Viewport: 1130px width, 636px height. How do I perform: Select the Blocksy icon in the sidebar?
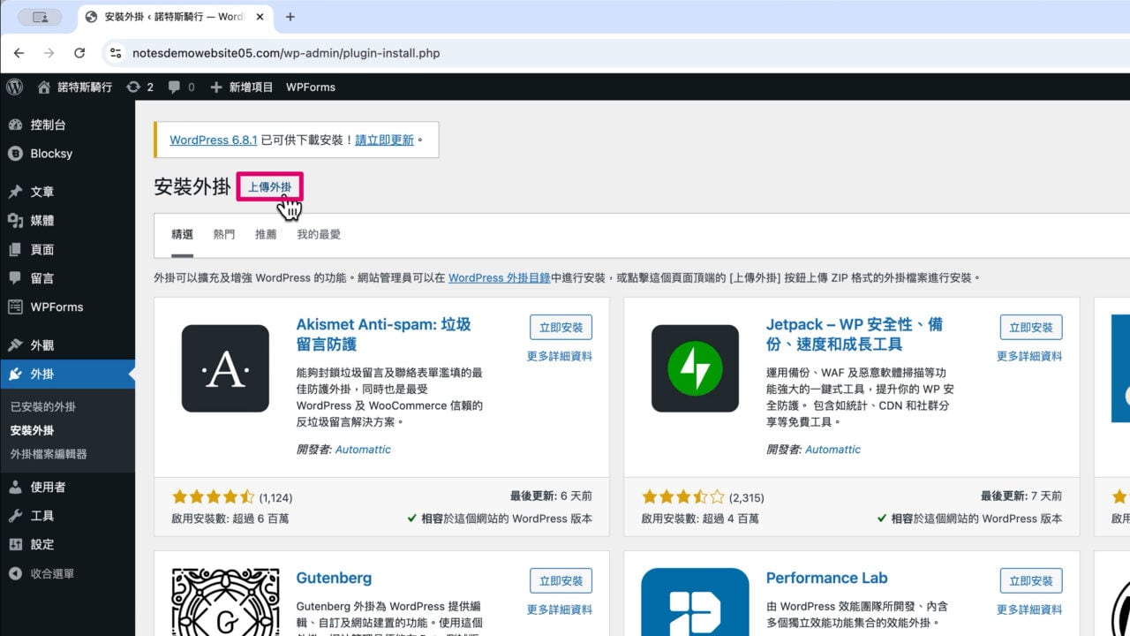[x=16, y=153]
